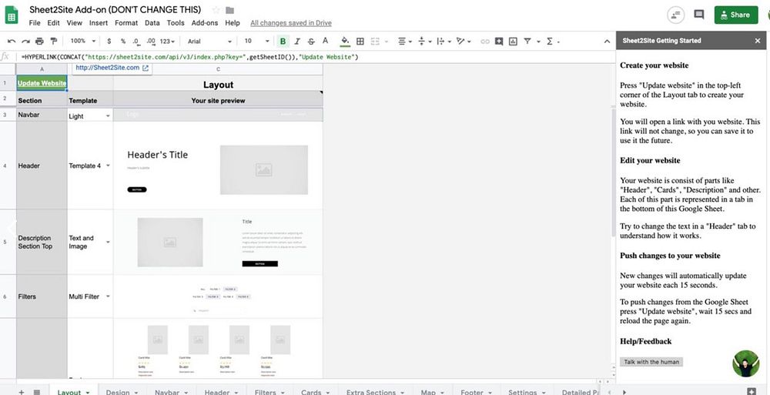Close the Sheet2Site Getting Started sidebar
Screen dimensions: 770x395
(x=757, y=41)
